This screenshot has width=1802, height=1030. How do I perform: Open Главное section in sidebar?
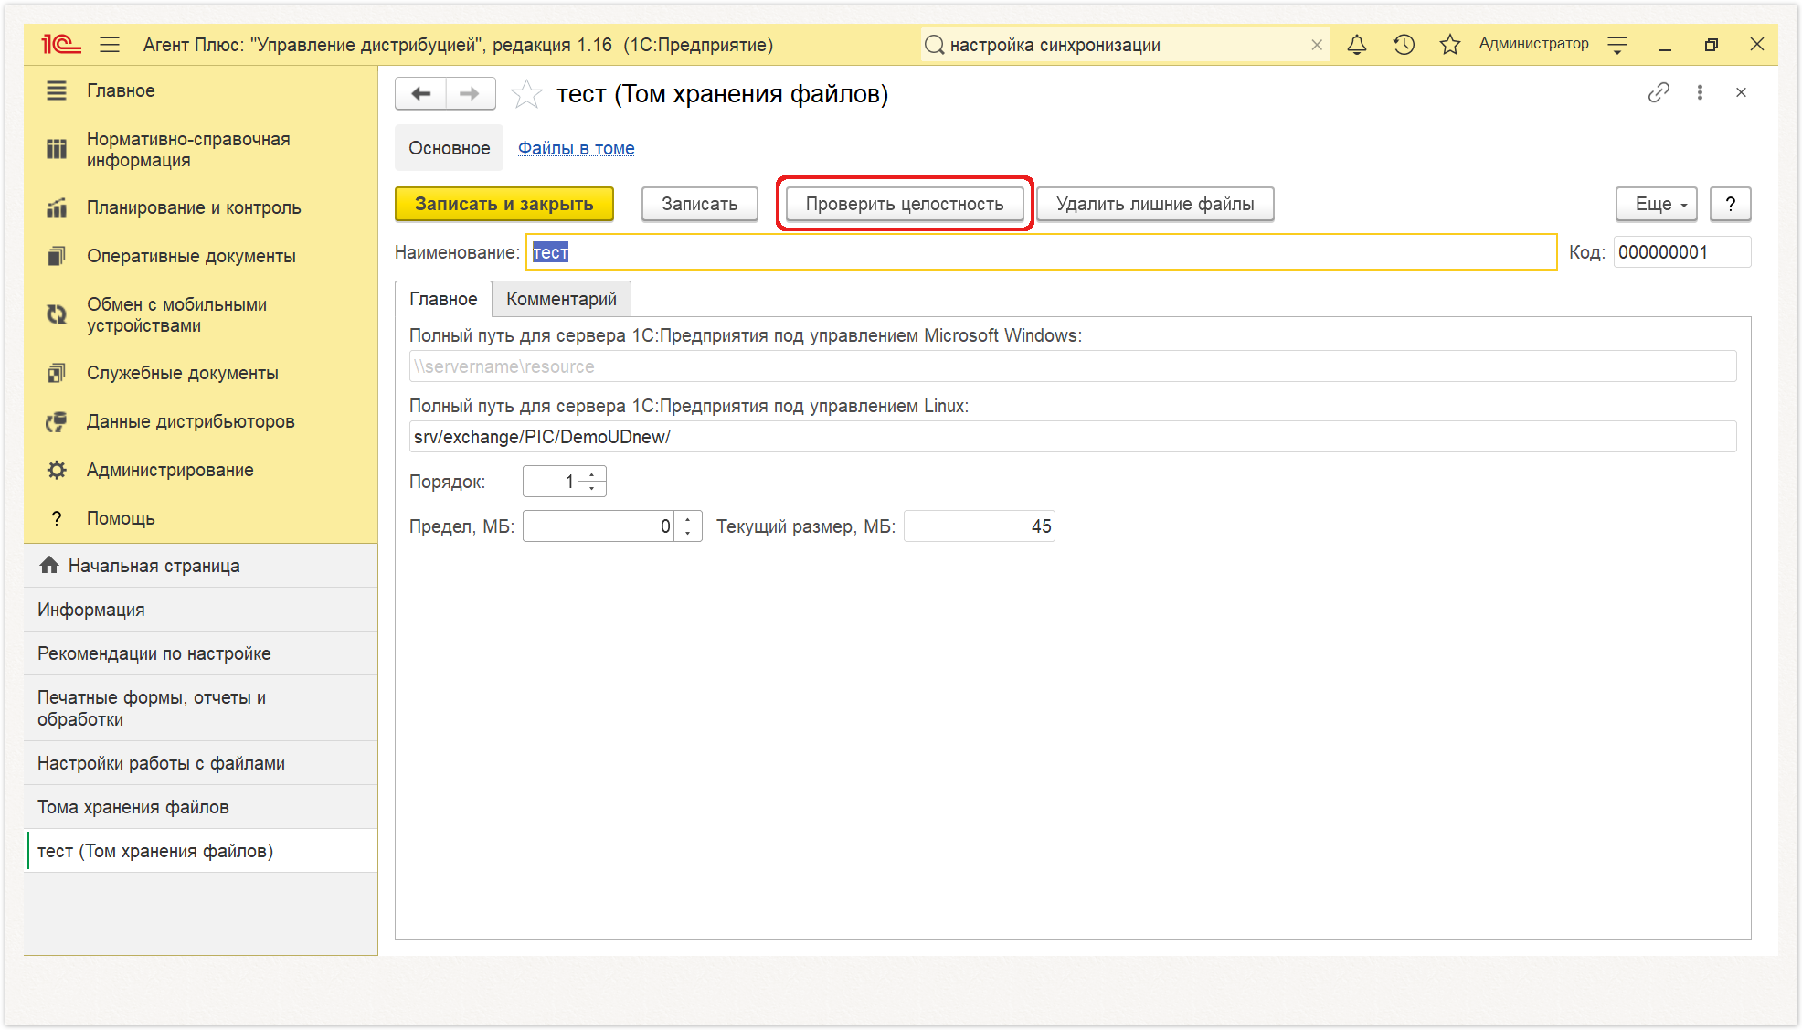click(201, 90)
